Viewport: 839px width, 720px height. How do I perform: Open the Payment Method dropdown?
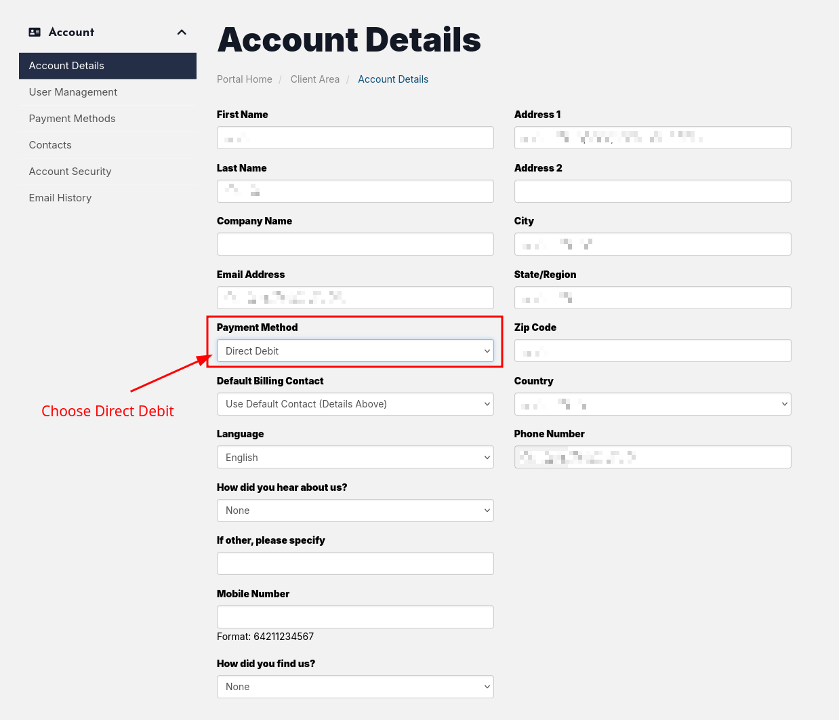click(x=355, y=351)
